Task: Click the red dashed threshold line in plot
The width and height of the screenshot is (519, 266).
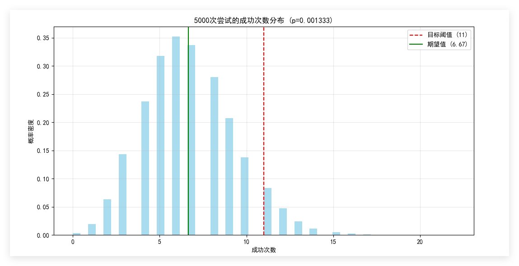Action: [264, 131]
